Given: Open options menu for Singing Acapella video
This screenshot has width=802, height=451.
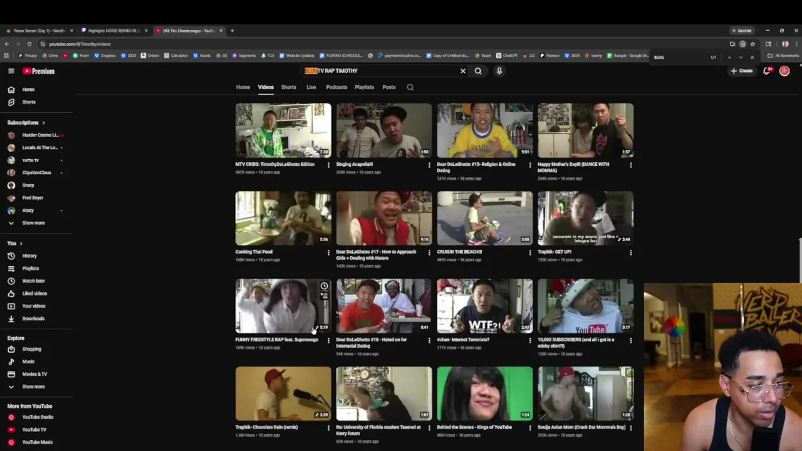Looking at the screenshot, I should click(429, 165).
